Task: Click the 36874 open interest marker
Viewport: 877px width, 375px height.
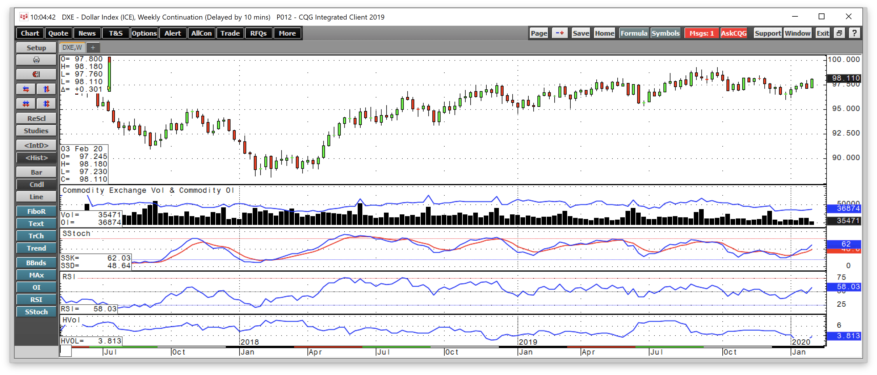Action: coord(844,208)
